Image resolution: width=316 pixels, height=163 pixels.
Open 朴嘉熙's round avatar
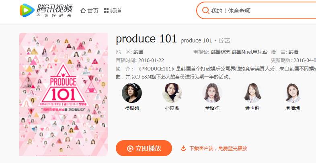[x=172, y=93]
